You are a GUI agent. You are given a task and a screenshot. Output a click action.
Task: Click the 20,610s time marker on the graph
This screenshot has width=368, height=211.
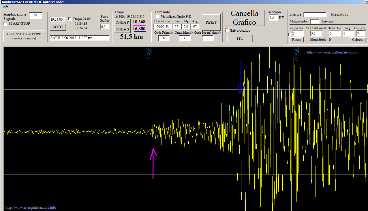pos(296,55)
